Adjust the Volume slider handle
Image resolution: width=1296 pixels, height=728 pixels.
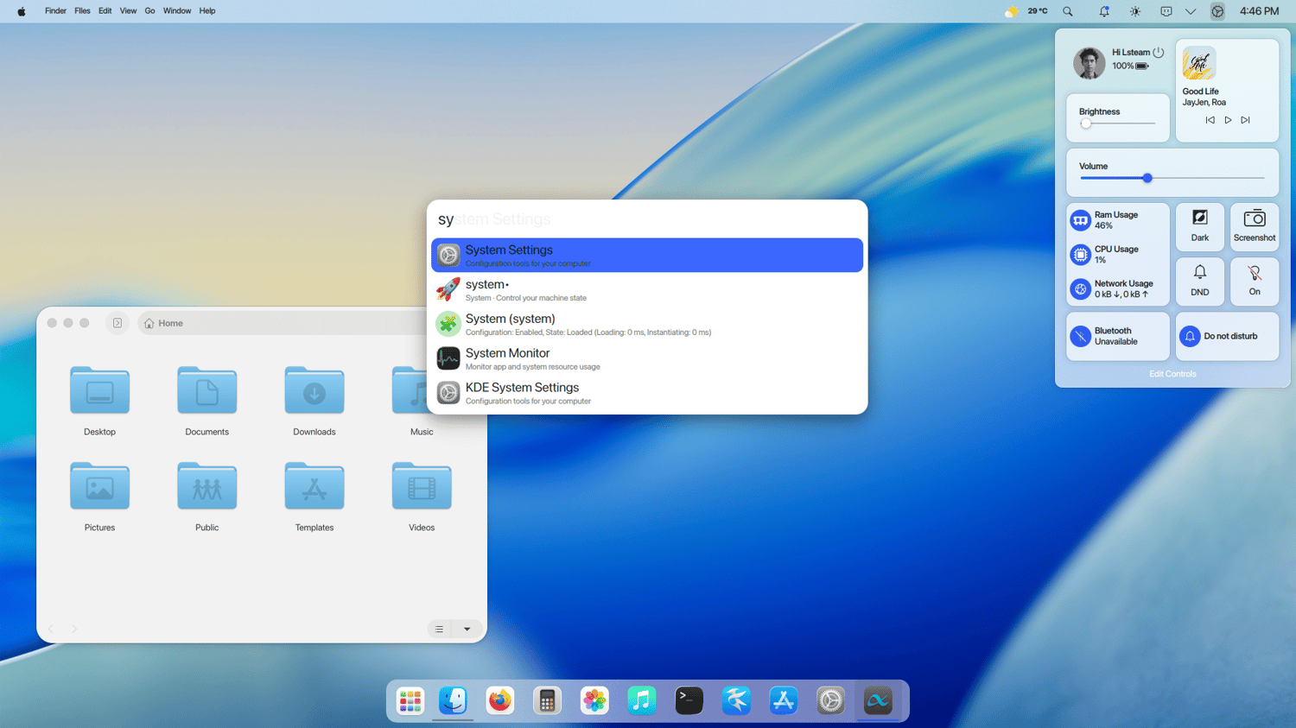click(1147, 178)
